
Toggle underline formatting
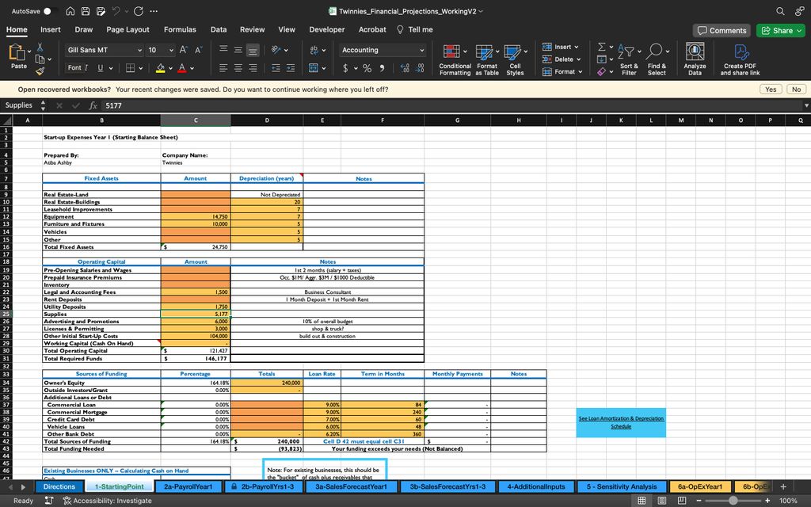point(100,68)
